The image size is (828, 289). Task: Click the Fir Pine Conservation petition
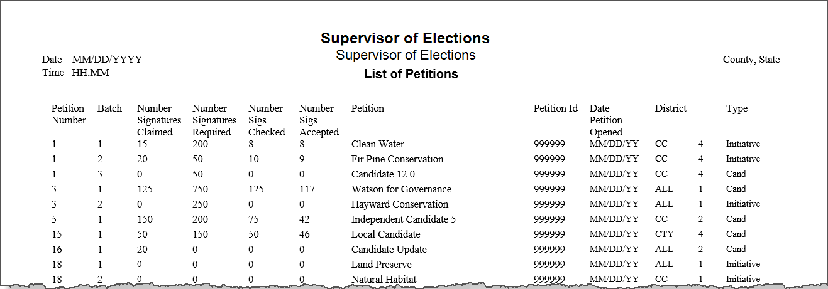(397, 159)
